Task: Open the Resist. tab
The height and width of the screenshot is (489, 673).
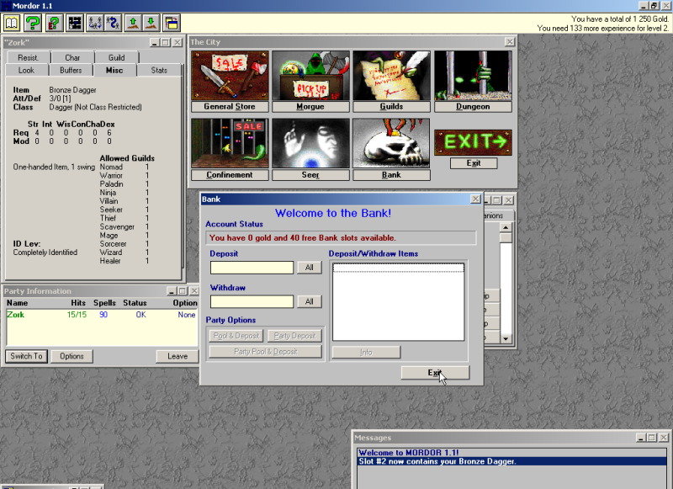Action: (x=29, y=58)
